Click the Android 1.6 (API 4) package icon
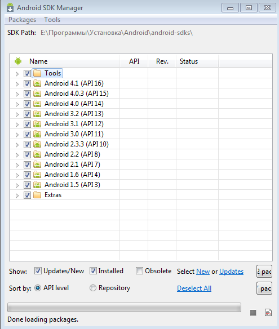This screenshot has height=329, width=279. pos(37,175)
